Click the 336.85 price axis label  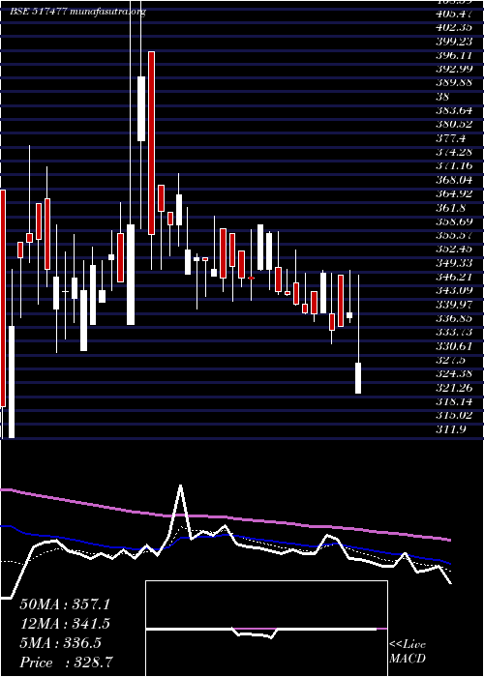tap(454, 318)
